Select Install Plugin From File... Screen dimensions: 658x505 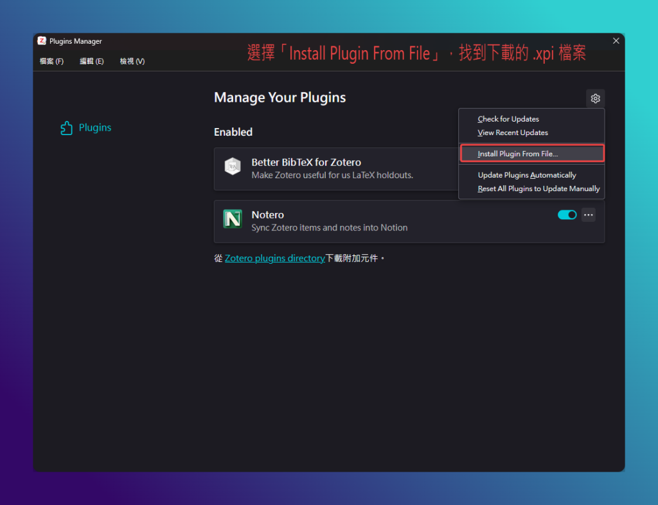coord(532,153)
